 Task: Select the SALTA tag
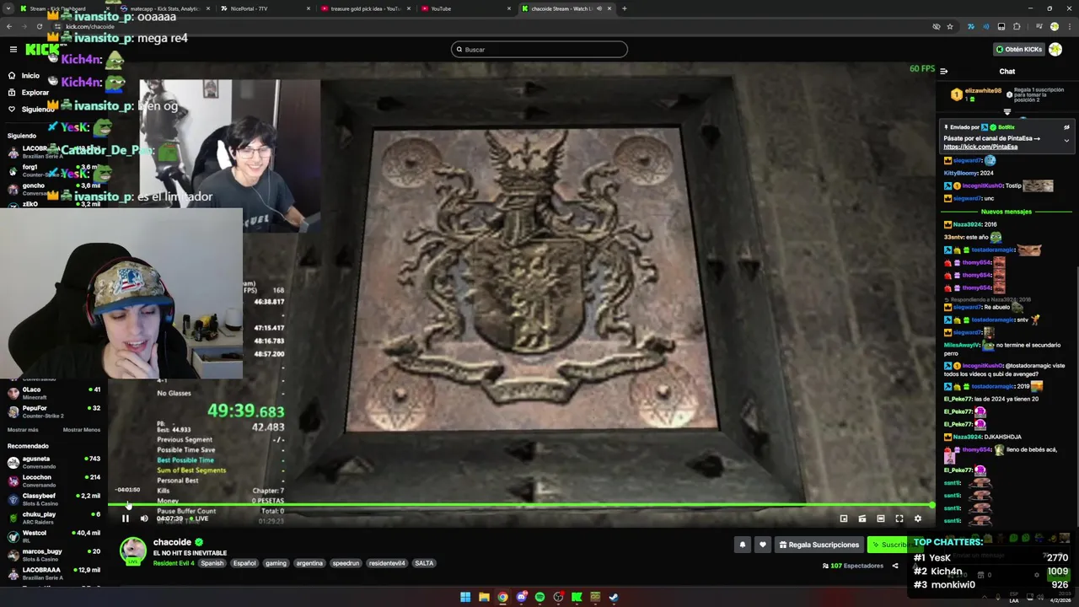(x=424, y=563)
